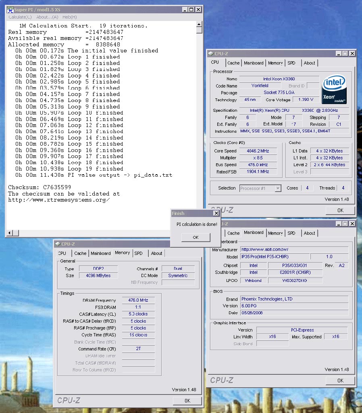This screenshot has height=413, width=362.
Task: Open the Calculate menu in Super PI
Action: [20, 17]
